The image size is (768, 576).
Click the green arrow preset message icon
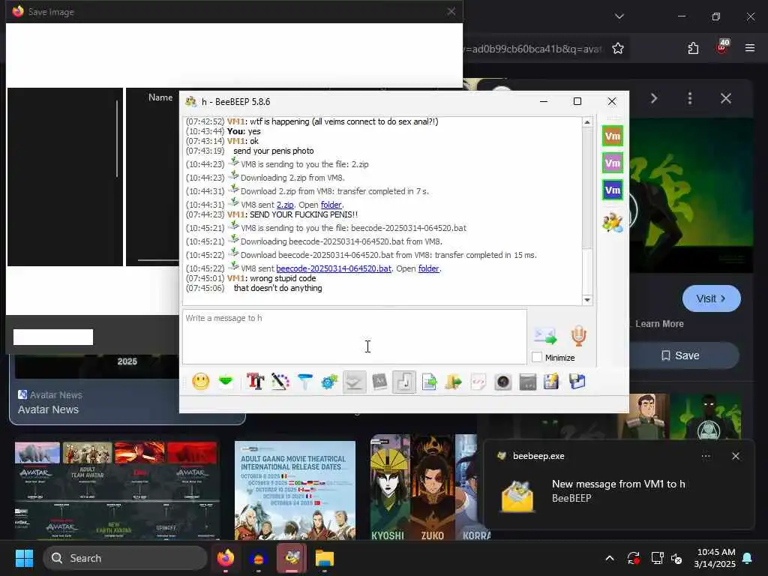(x=226, y=382)
